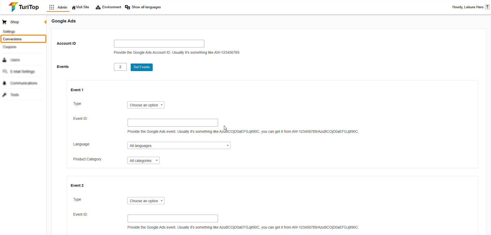
Task: Click the Users person icon in sidebar
Action: tap(4, 60)
